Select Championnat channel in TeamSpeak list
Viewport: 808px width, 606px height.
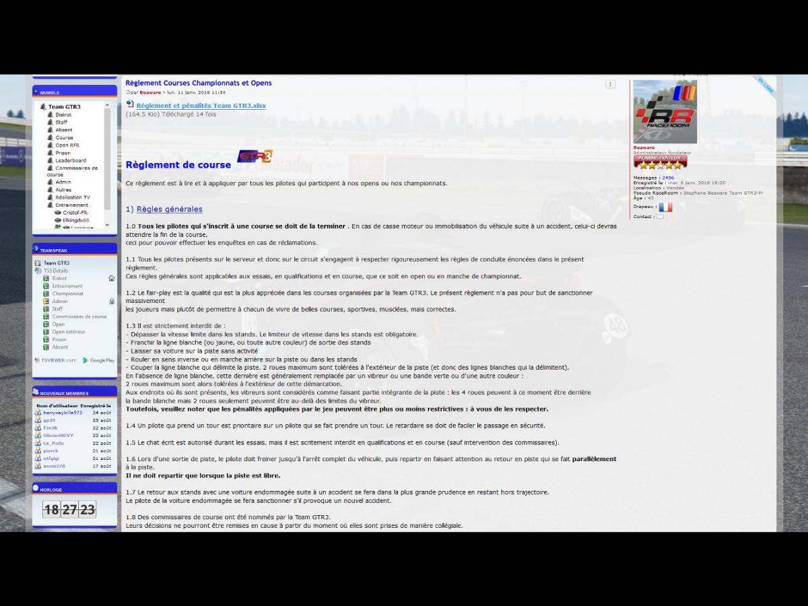[67, 294]
